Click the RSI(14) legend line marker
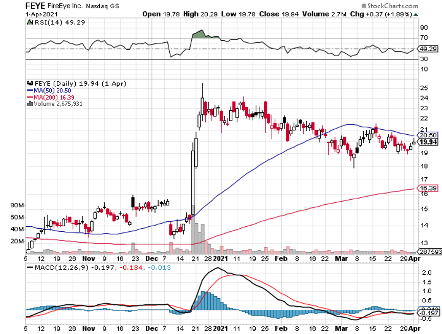The width and height of the screenshot is (442, 334). point(29,22)
